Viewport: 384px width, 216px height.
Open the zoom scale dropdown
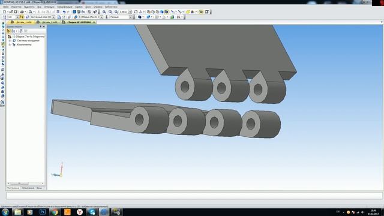point(130,12)
